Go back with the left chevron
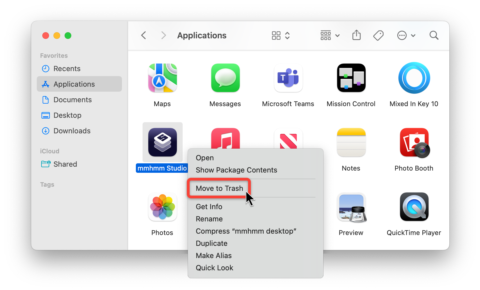The height and width of the screenshot is (290, 480). click(144, 36)
